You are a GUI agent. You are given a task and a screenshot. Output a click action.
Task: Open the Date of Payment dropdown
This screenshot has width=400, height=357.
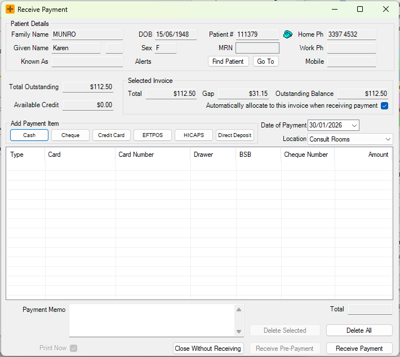[x=354, y=125]
